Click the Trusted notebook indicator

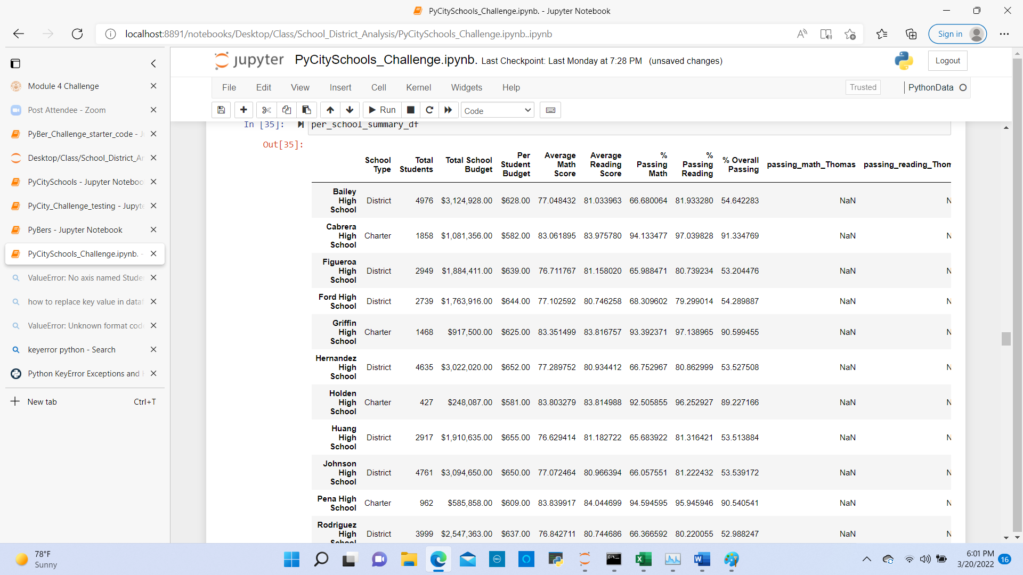[863, 87]
